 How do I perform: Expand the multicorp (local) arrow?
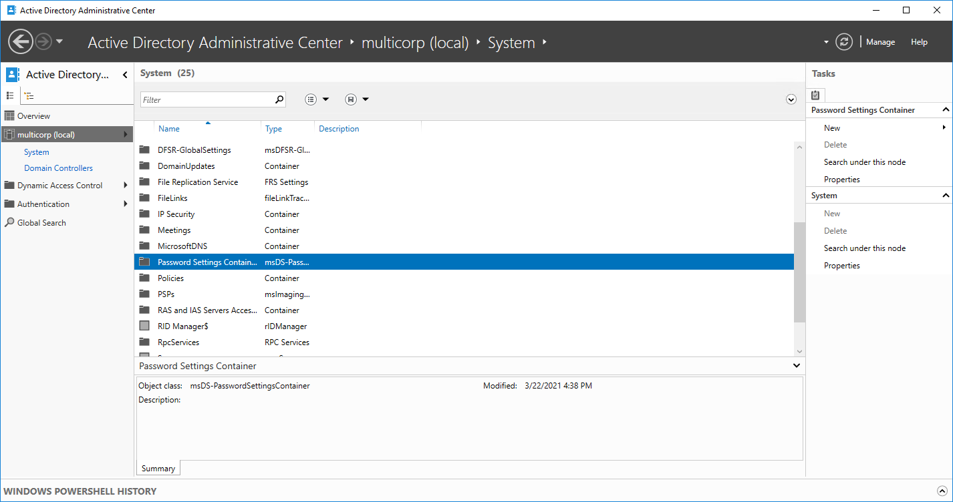pos(126,135)
